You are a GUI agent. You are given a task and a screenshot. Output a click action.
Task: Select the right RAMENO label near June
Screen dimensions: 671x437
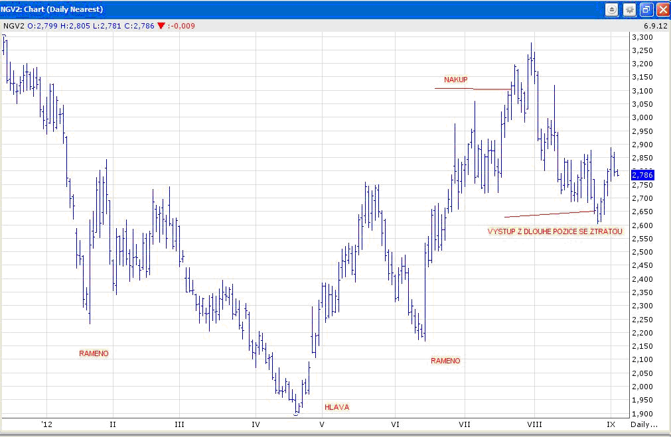click(445, 361)
